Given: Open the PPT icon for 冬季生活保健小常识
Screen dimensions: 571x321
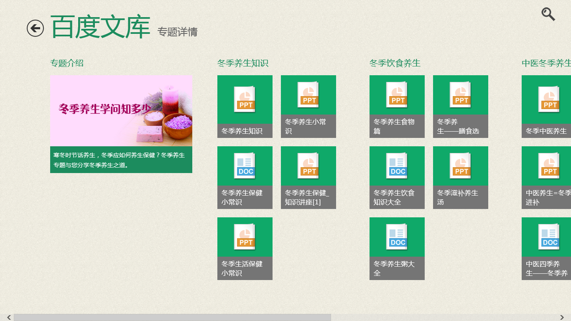Looking at the screenshot, I should click(x=245, y=237).
